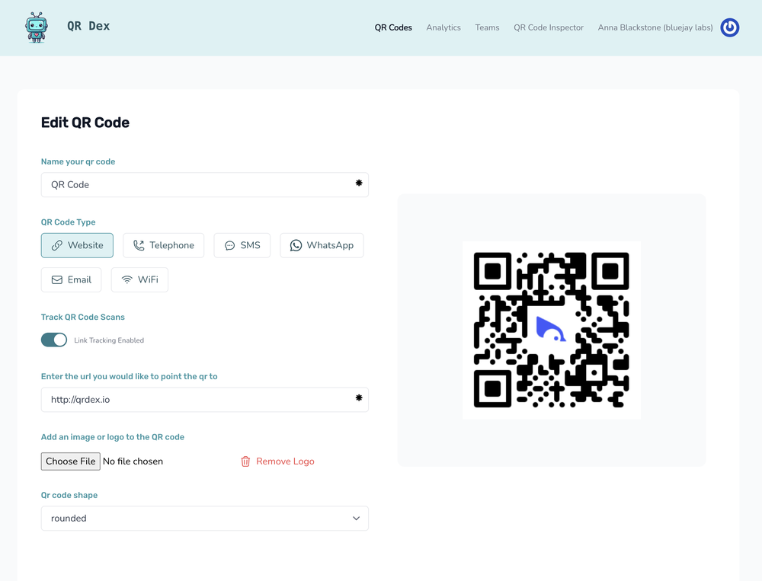Select the SMS message bubble icon

(x=229, y=245)
